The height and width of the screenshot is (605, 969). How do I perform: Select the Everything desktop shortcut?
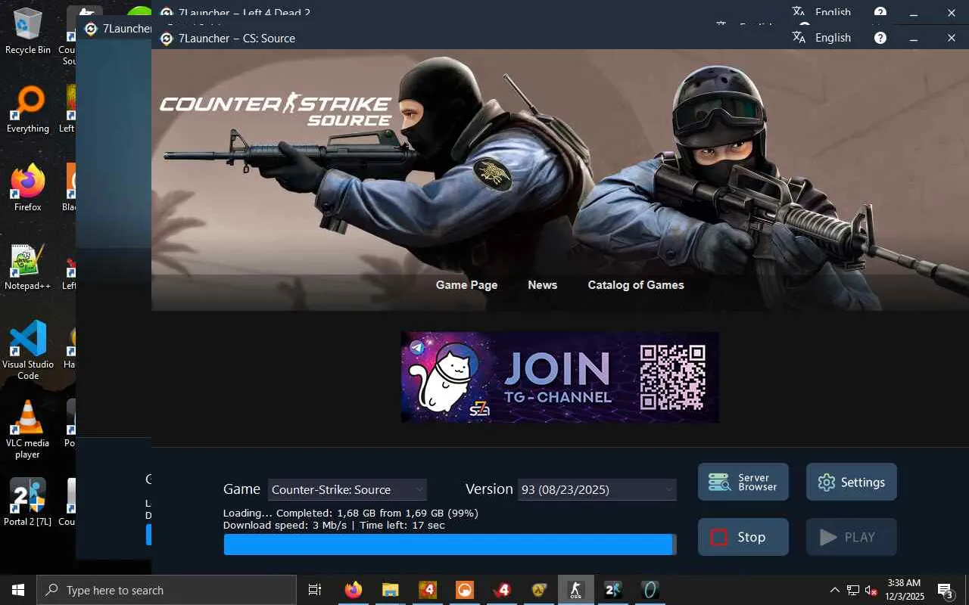(28, 110)
